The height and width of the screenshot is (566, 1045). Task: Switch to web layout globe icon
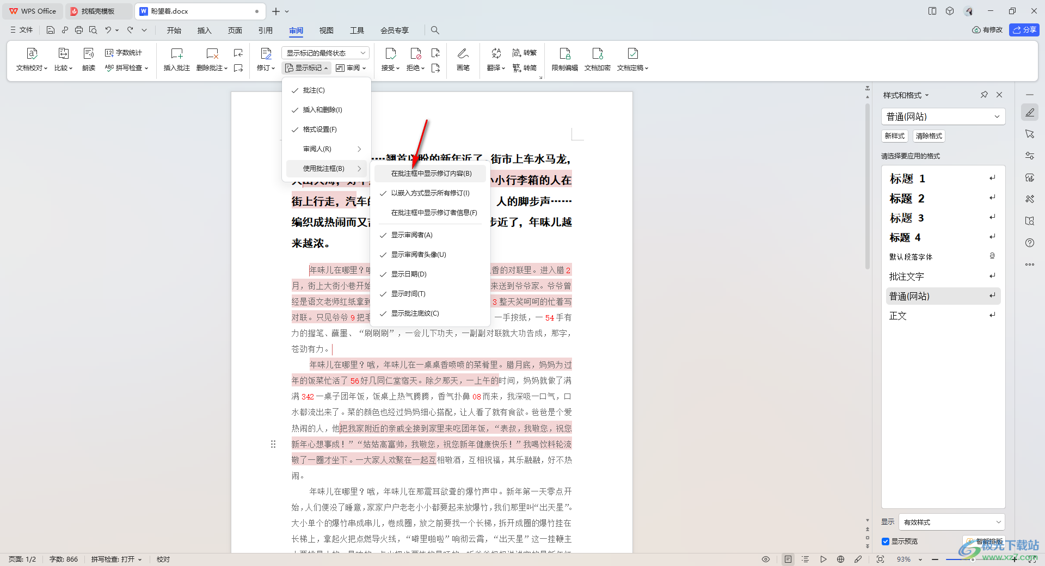840,559
